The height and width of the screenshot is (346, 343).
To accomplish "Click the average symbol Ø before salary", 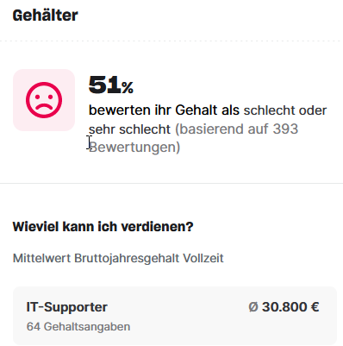I will tap(253, 307).
